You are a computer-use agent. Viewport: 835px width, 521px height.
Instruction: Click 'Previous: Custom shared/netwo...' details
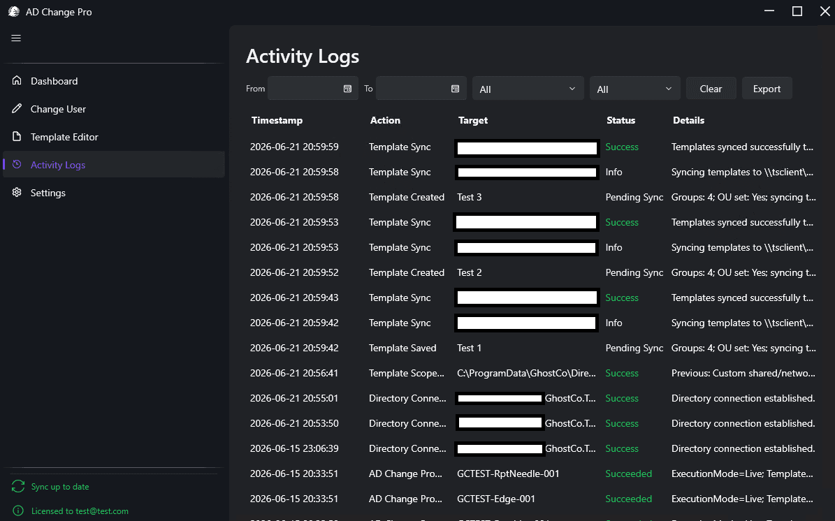[743, 373]
